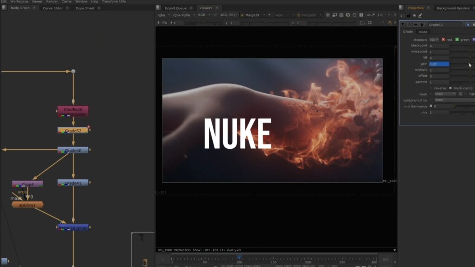
Task: Select the apGlow1 node
Action: pyautogui.click(x=27, y=205)
